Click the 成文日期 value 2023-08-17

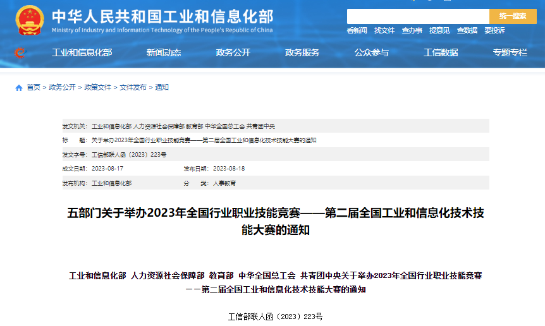tap(107, 169)
